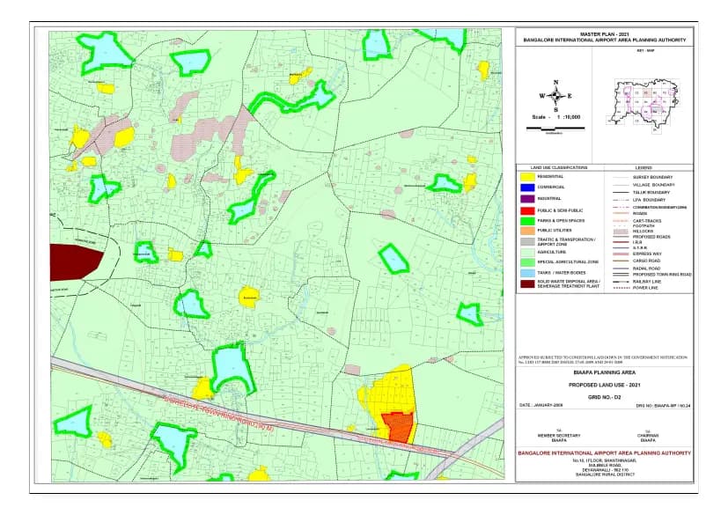Viewport: 728px width, 515px height.
Task: Click the 'MEMBER SECRETARY' signature label
Action: pos(558,436)
